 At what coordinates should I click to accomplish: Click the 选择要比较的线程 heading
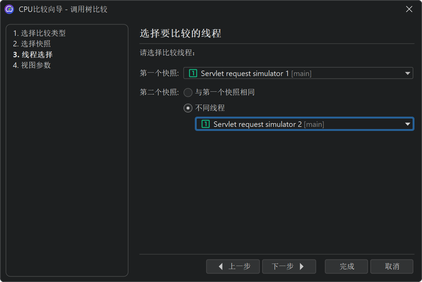click(180, 33)
